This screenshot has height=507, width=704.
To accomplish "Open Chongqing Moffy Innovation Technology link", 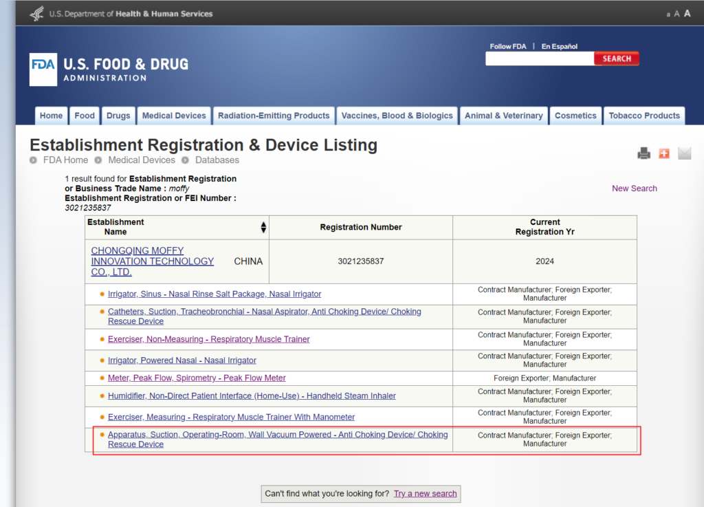I will 152,261.
